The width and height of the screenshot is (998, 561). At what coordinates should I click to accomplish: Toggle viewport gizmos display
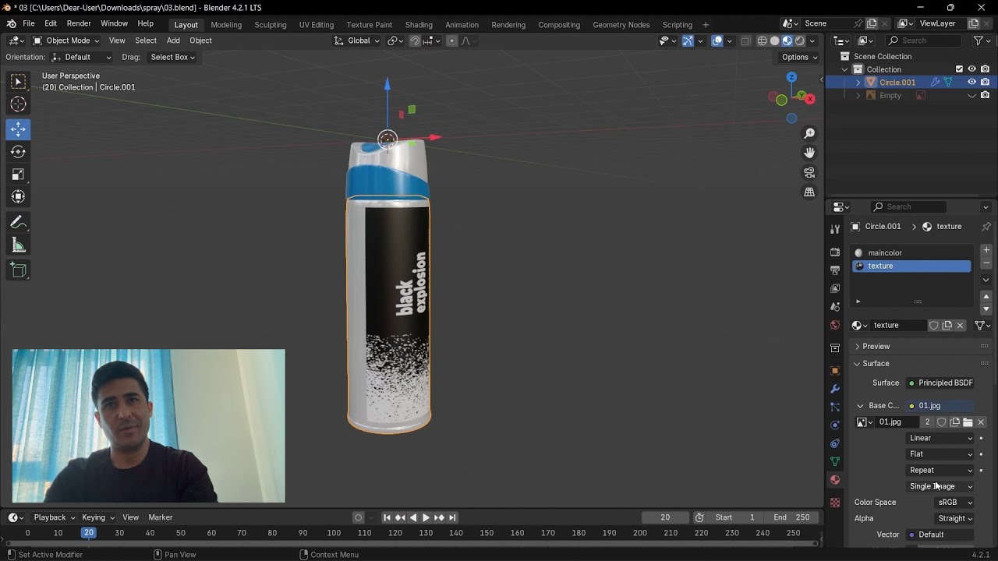[688, 41]
